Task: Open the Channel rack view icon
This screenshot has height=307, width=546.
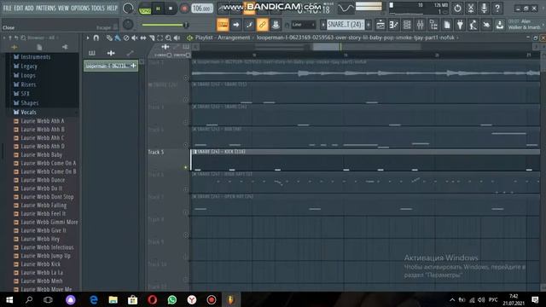Action: coord(407,25)
